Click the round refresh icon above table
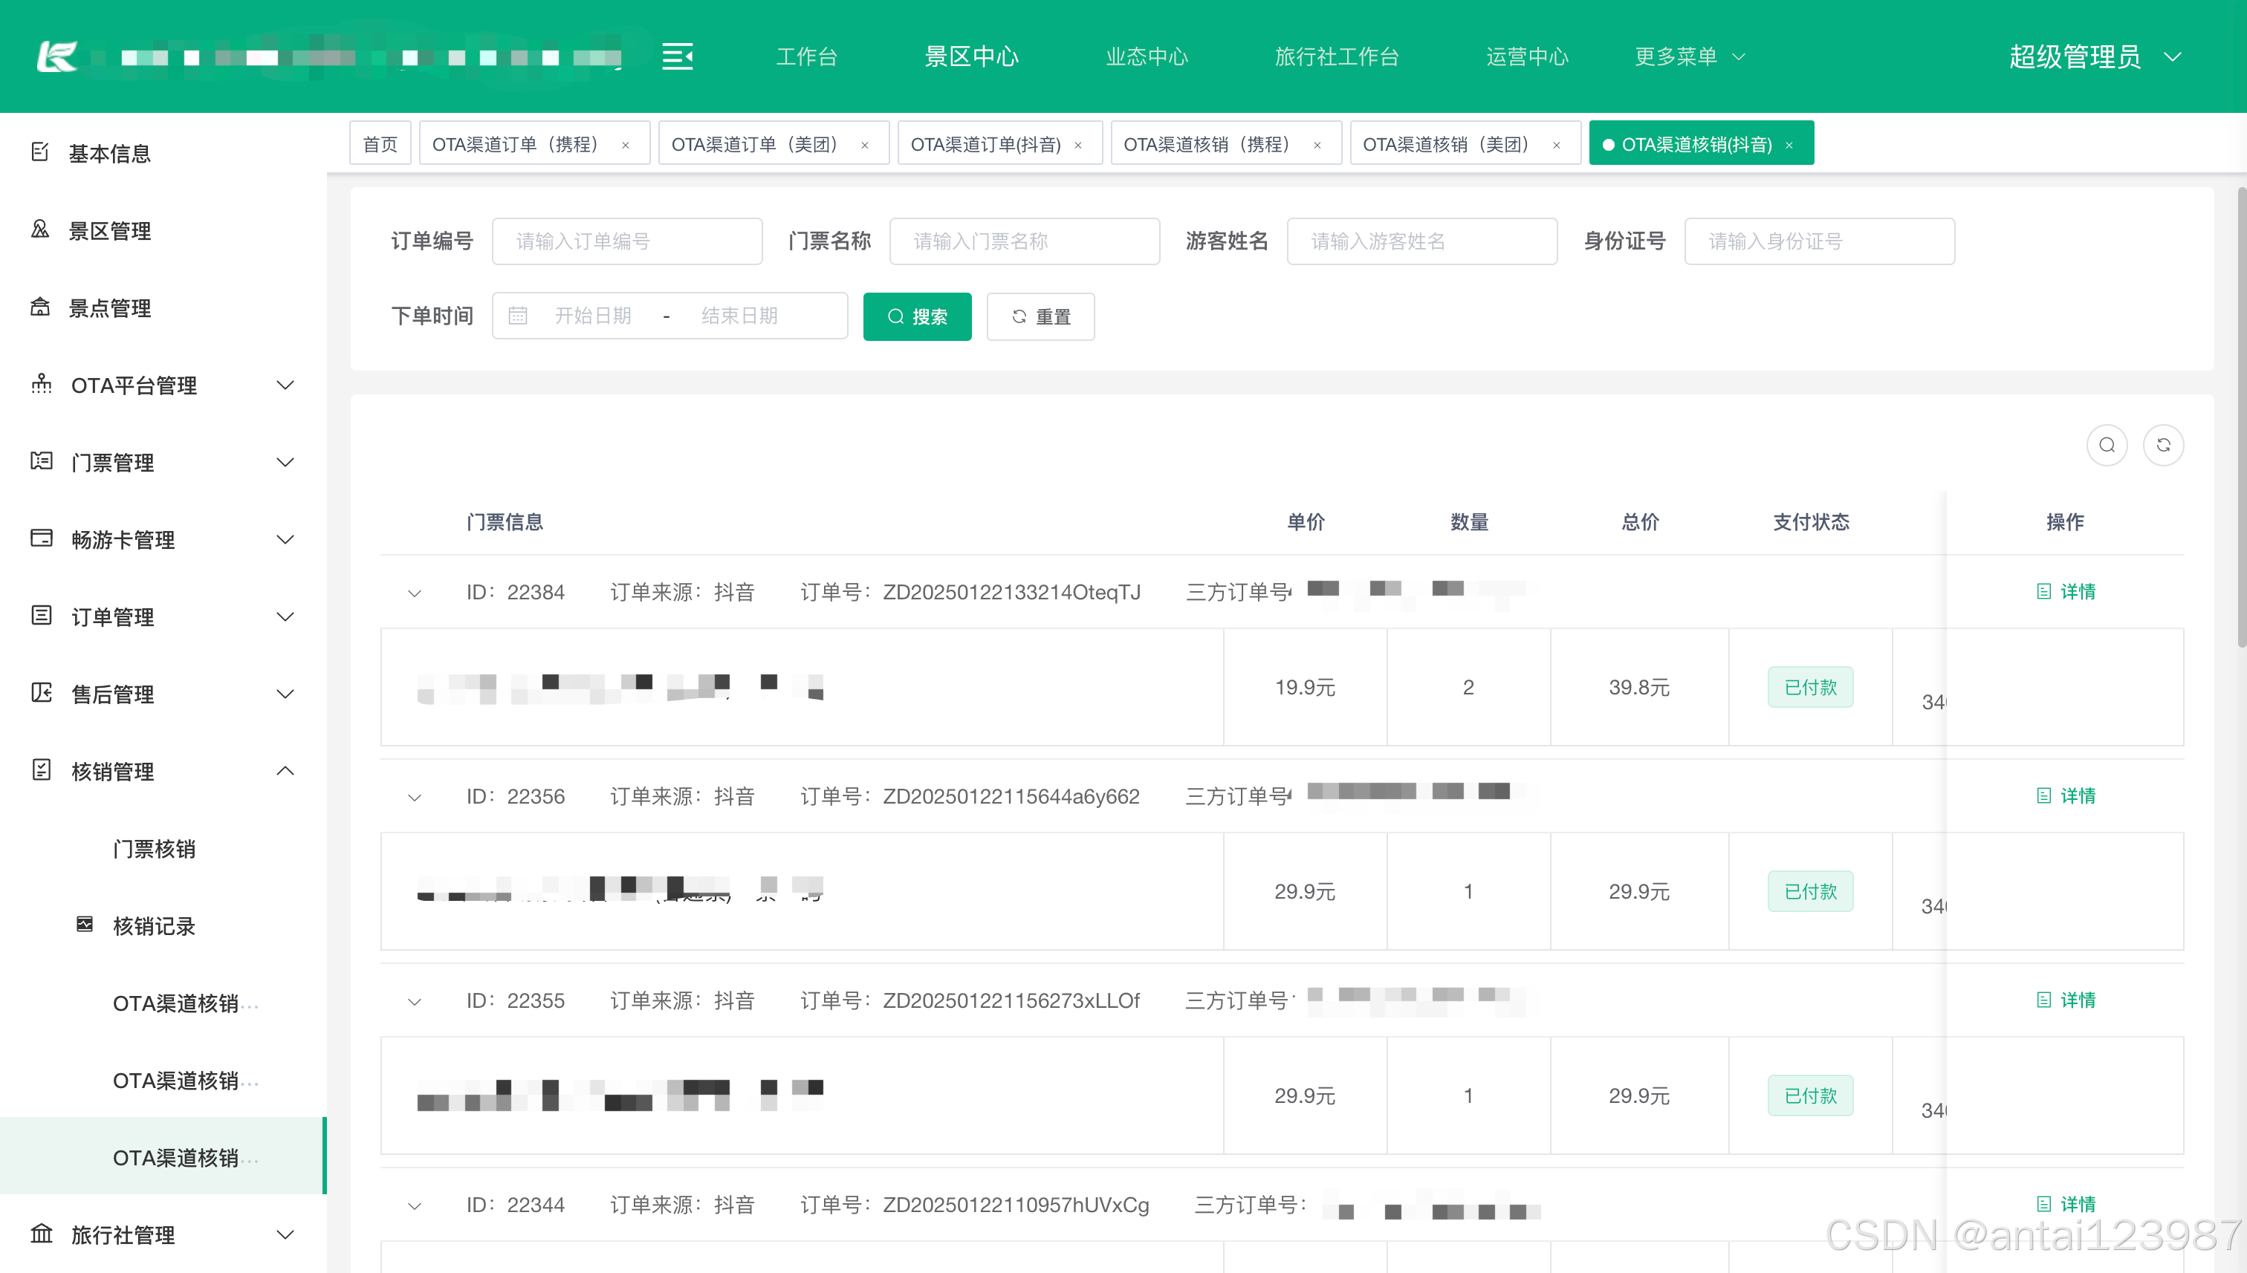Screen dimensions: 2247x1273 [2163, 445]
